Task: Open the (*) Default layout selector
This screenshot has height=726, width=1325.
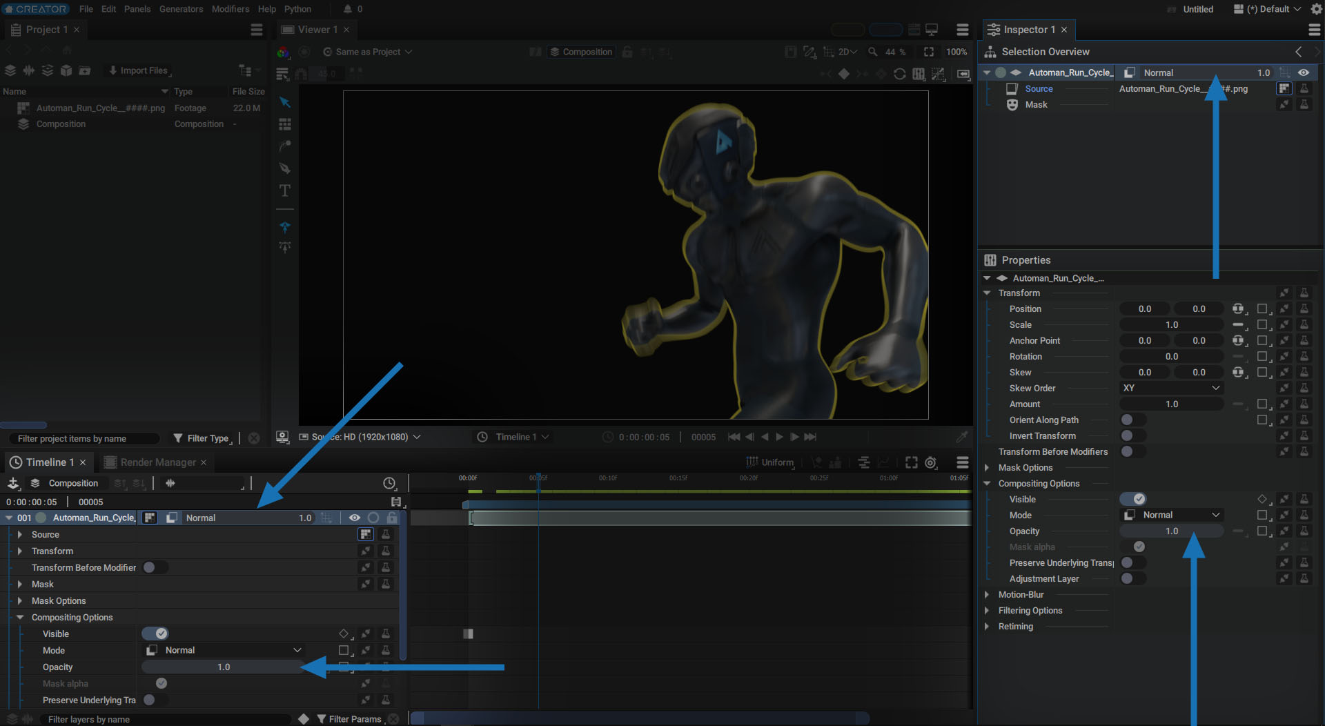Action: 1267,9
